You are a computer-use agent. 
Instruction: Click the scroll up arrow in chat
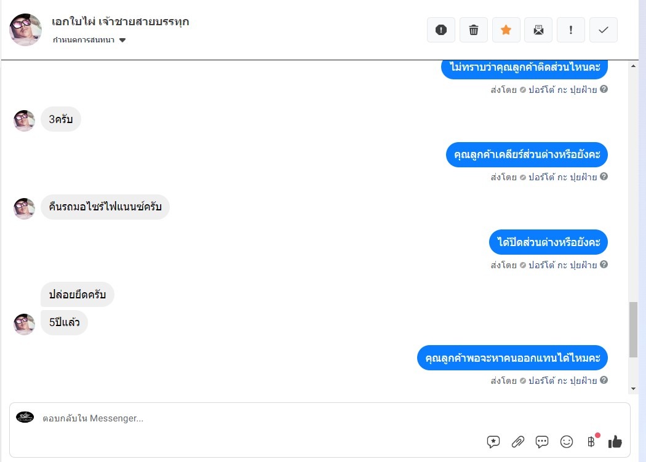coord(633,66)
